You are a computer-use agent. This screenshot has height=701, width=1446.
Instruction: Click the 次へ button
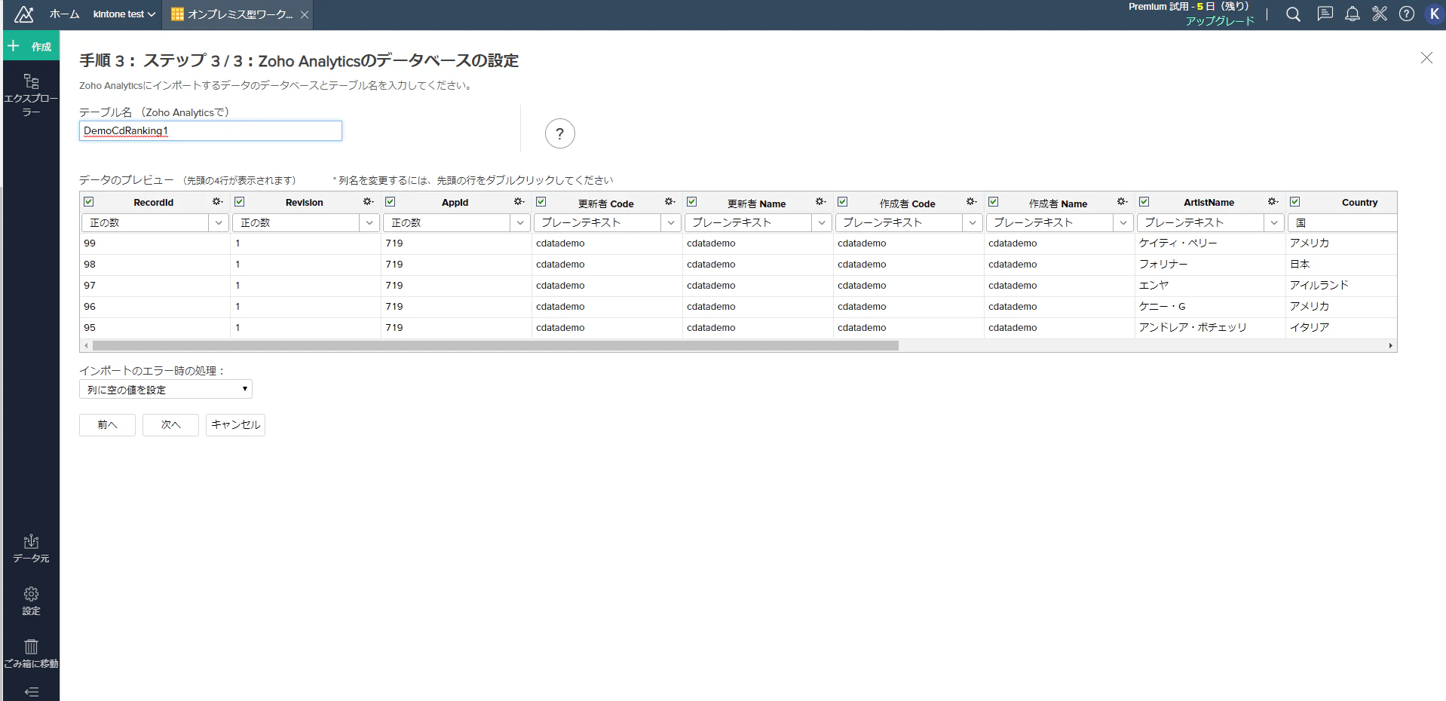(x=170, y=425)
